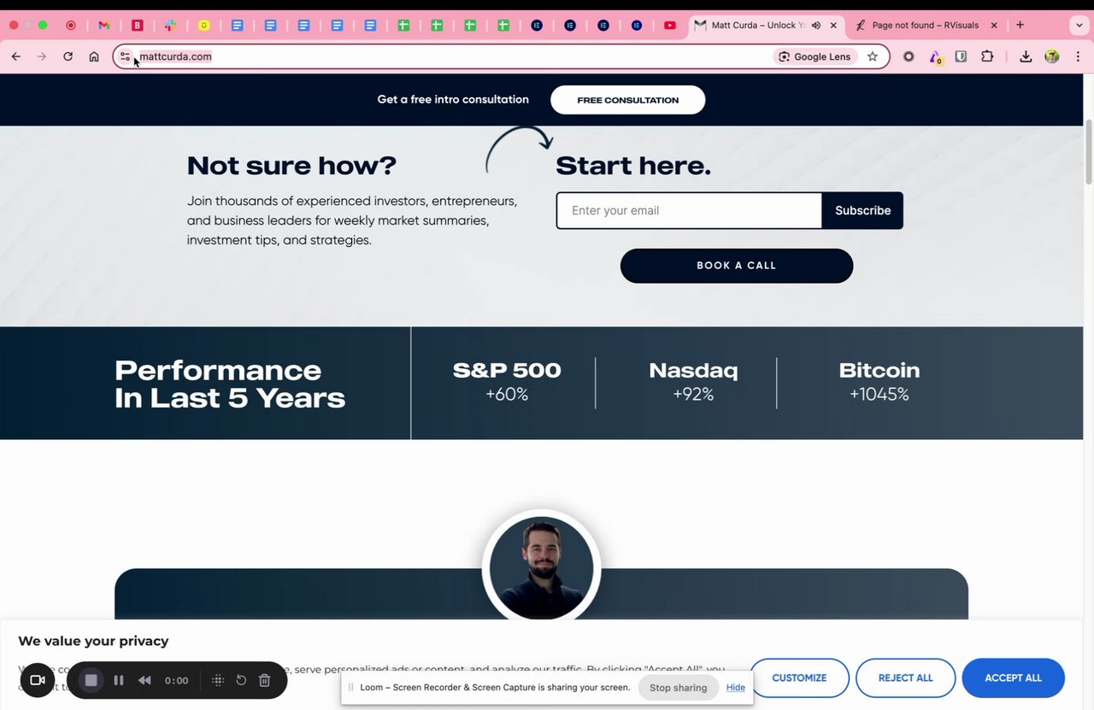Open a new browser tab
Image resolution: width=1094 pixels, height=710 pixels.
[1020, 25]
